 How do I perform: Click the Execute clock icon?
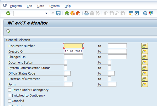click(8, 31)
